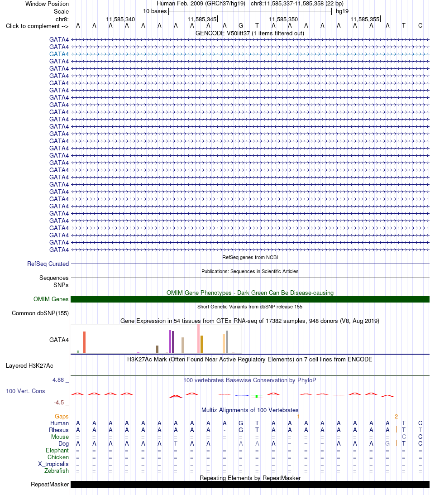The image size is (430, 495).
Task: Click the red bar in GTEx expression chart
Action: click(85, 342)
